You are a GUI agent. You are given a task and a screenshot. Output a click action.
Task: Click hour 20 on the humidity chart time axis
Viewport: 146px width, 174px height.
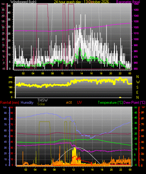click(111, 170)
